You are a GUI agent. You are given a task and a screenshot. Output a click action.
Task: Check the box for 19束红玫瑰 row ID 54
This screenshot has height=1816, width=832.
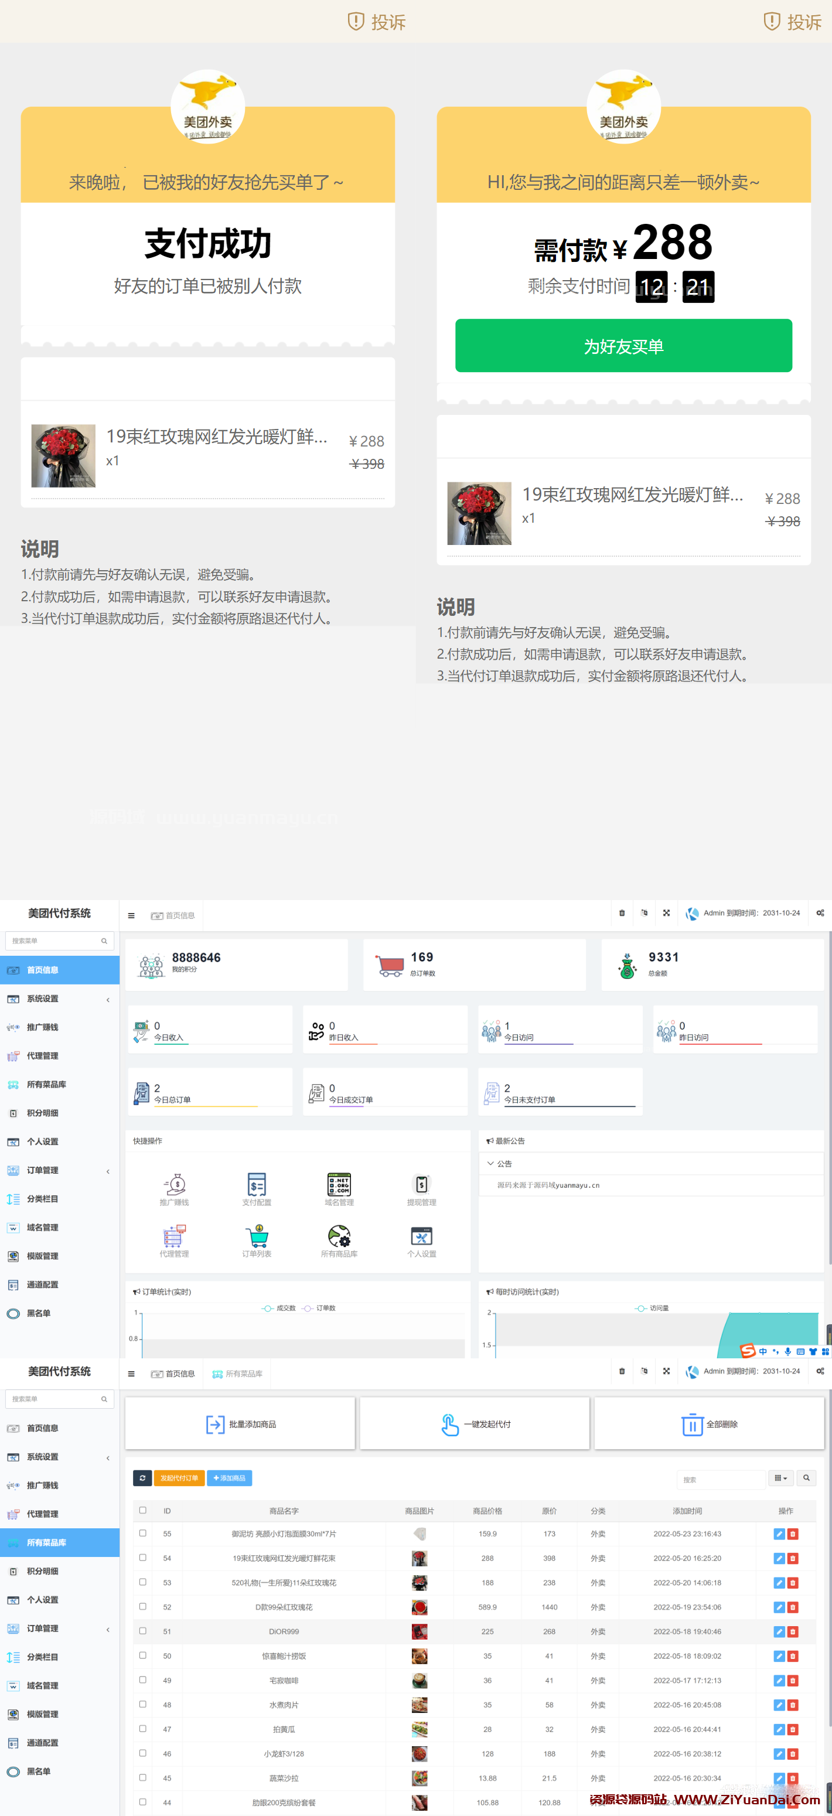click(x=142, y=1557)
